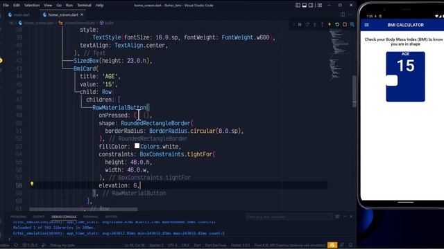
Task: Open Dart DevTools from status bar
Action: click(216, 246)
